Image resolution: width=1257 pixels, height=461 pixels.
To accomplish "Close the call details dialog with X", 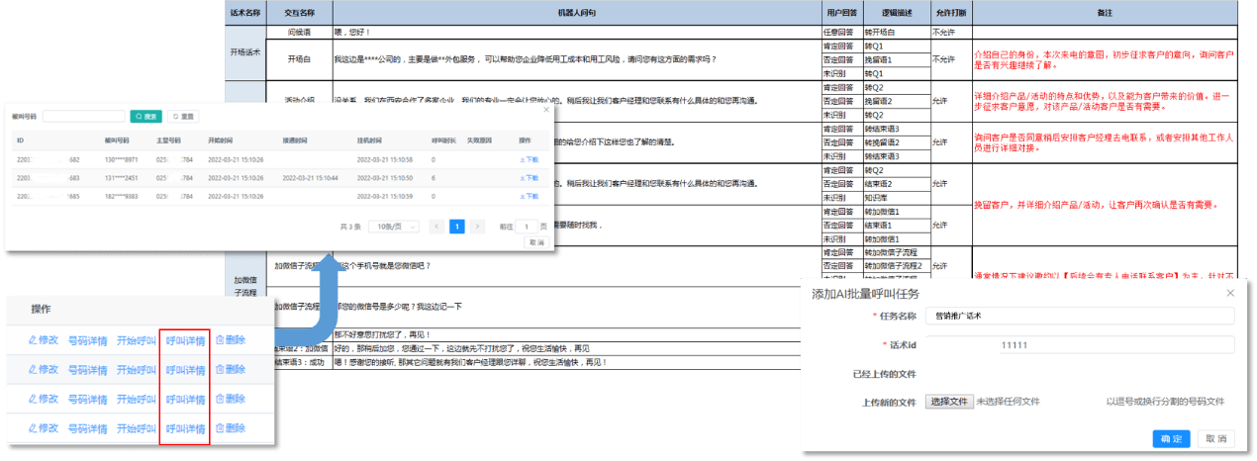I will [x=546, y=110].
